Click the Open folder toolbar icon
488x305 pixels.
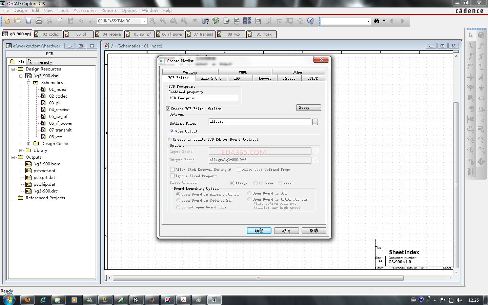click(x=18, y=21)
